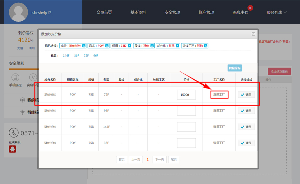Screen dimensions: 300x184
Task: Click the phone hotline icon
Action: (14, 133)
